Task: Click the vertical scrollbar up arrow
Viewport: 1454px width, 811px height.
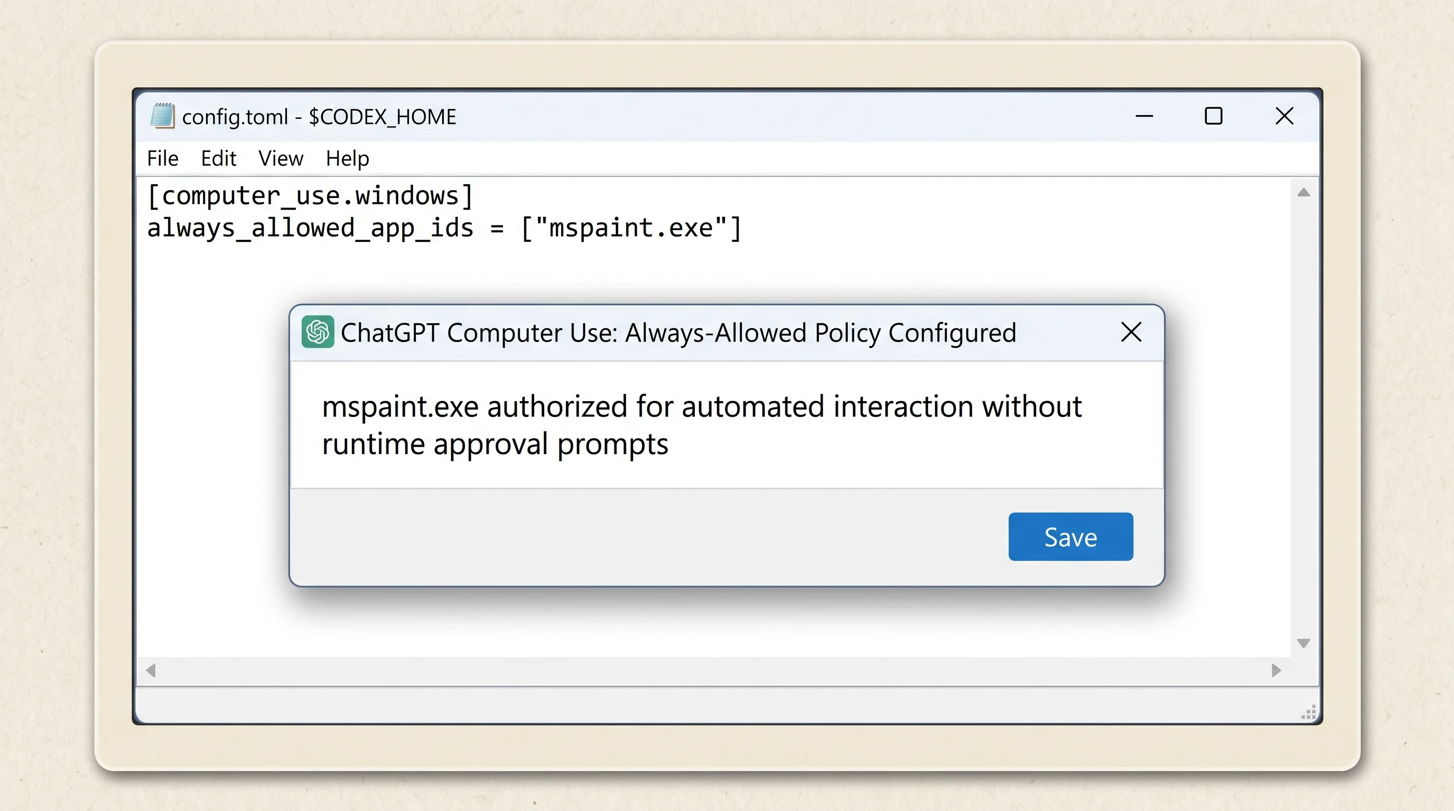Action: 1303,193
